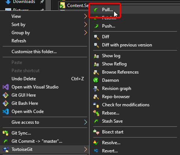This screenshot has height=155, width=180.
Task: Select Open with Code
Action: point(45,112)
